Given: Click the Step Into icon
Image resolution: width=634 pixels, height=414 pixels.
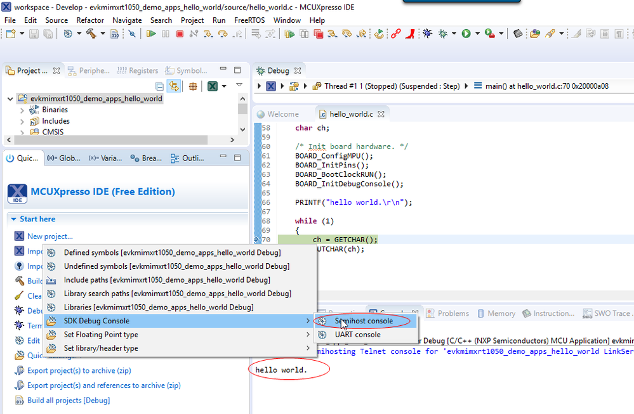Looking at the screenshot, I should (x=208, y=34).
